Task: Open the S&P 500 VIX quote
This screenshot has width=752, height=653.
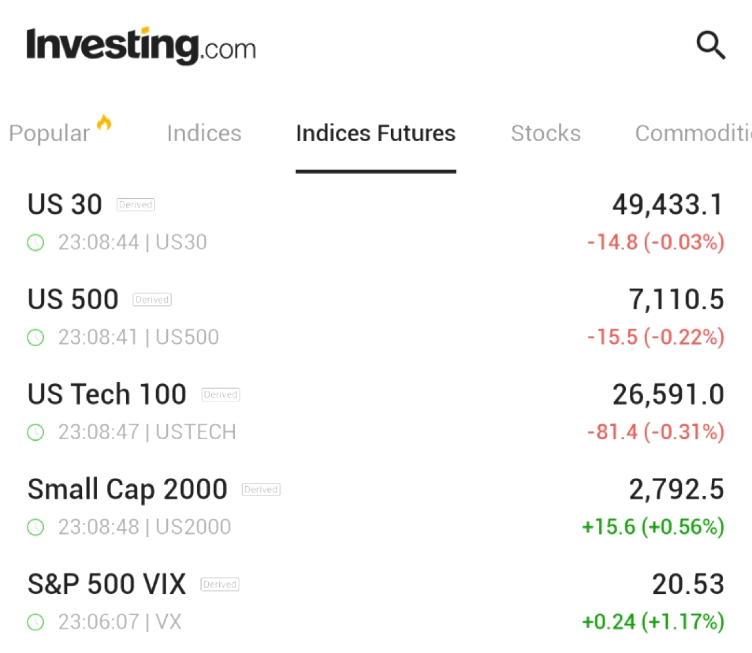Action: pos(107,584)
